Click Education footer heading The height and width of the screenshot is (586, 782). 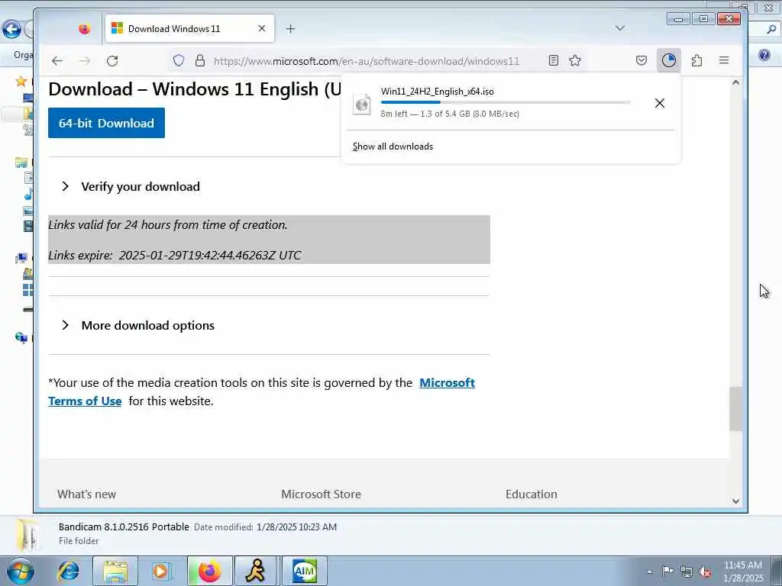(x=532, y=494)
